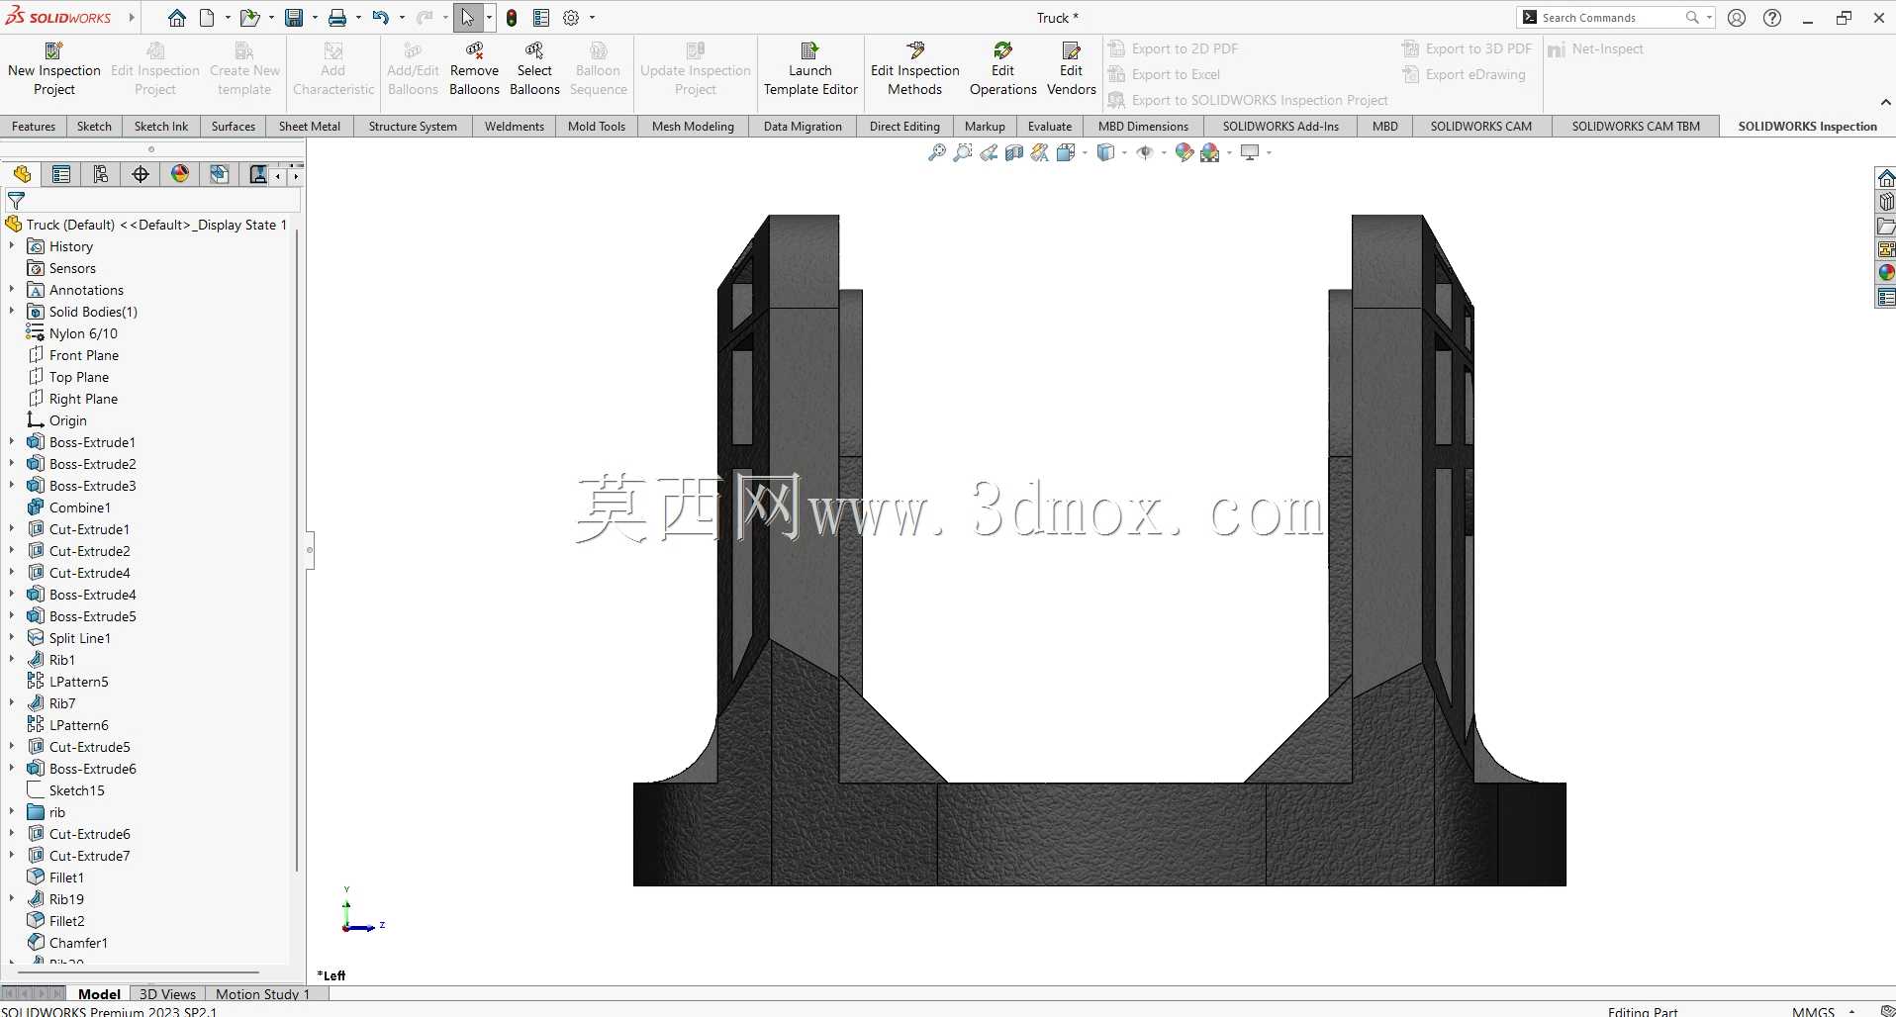The width and height of the screenshot is (1896, 1017).
Task: Expand Cut-Extrude1 feature
Action: tap(12, 529)
